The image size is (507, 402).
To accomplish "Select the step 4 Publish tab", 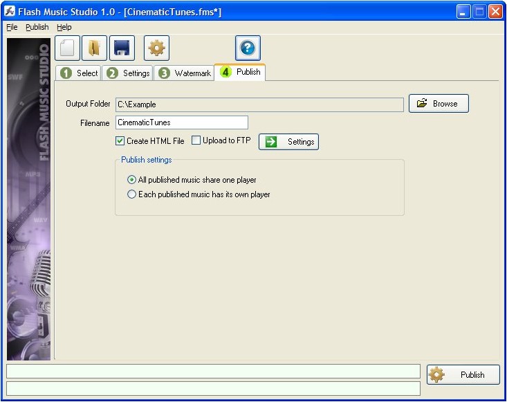I will 240,72.
